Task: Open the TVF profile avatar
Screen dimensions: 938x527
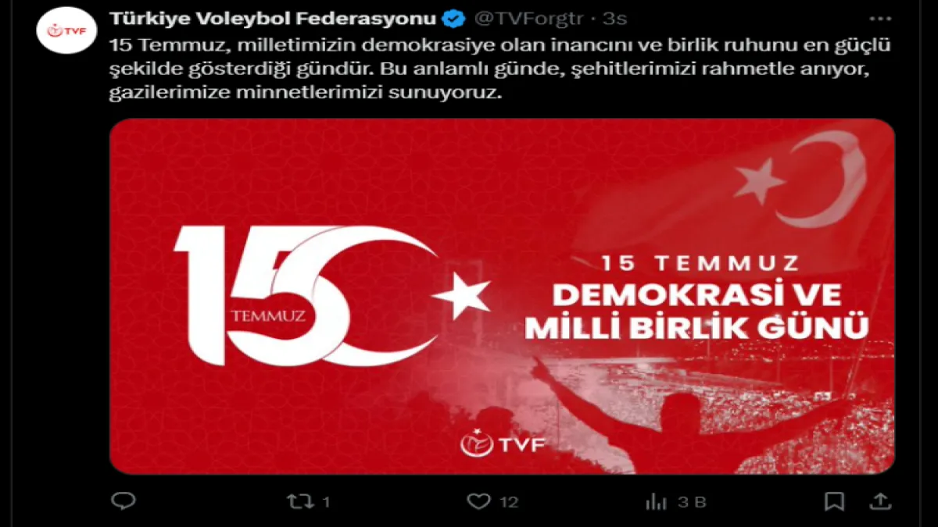Action: 67,30
